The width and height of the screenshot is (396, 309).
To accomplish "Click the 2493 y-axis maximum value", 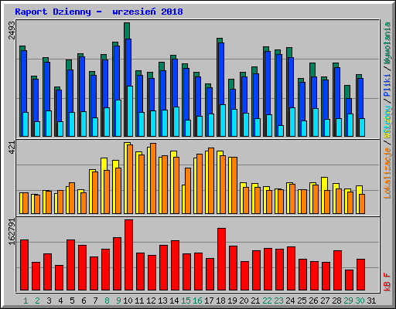I will tap(12, 30).
